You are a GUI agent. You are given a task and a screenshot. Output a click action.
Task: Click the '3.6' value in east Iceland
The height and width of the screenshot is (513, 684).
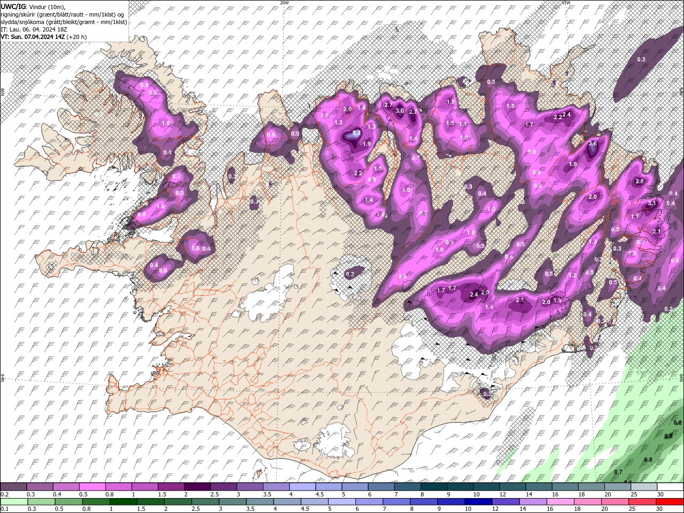coord(592,144)
